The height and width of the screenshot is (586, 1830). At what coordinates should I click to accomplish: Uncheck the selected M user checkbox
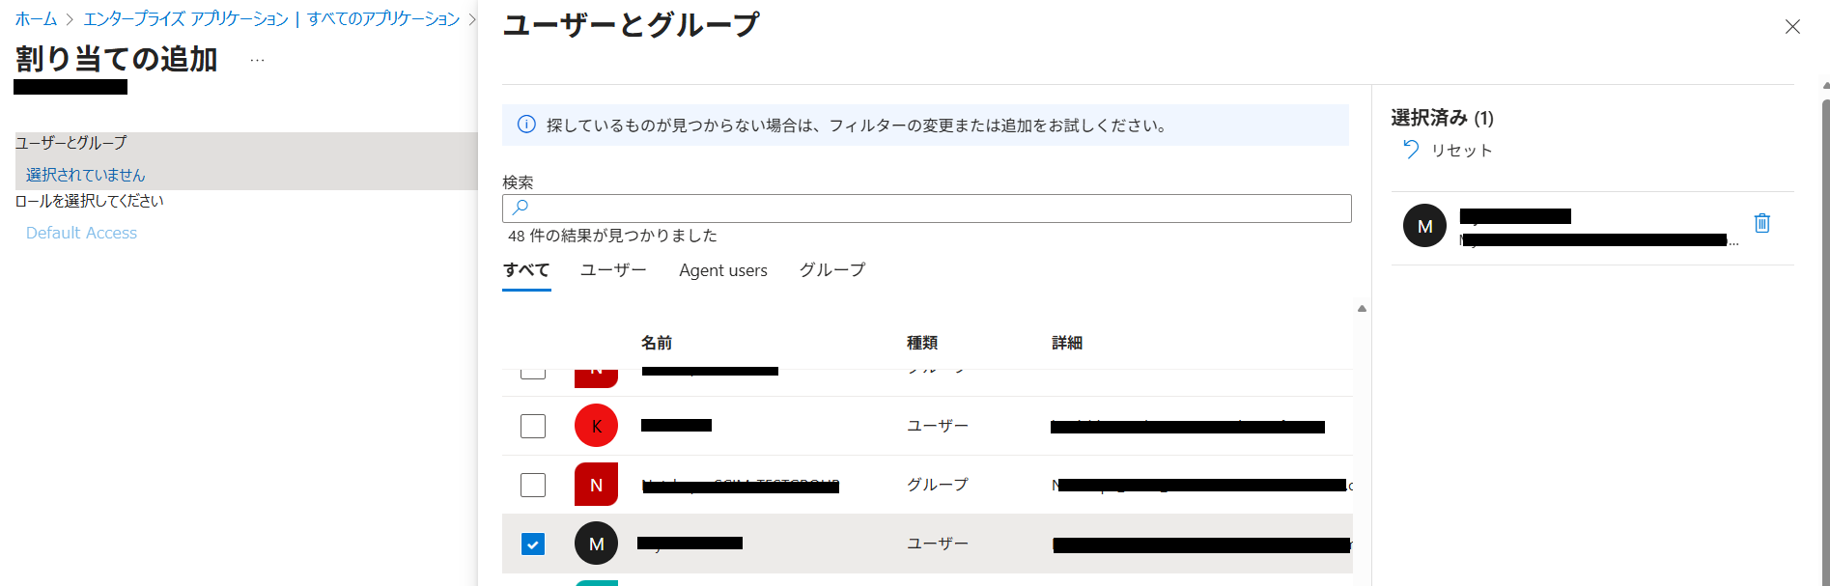533,544
